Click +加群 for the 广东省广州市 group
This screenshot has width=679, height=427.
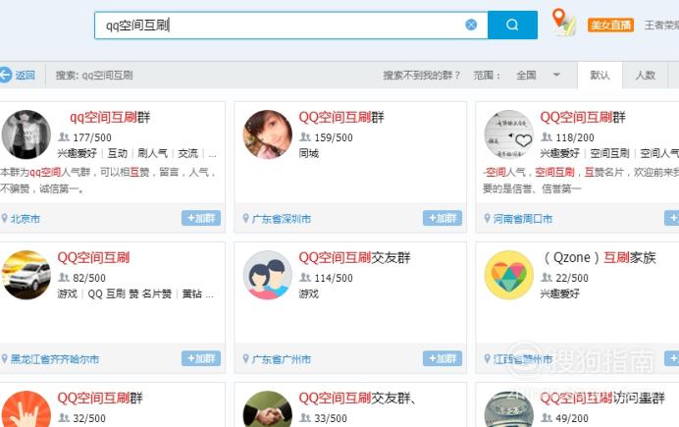(x=443, y=358)
